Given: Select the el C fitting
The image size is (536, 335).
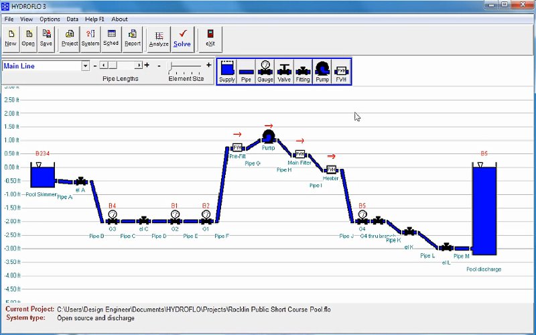Looking at the screenshot, I should [x=144, y=220].
